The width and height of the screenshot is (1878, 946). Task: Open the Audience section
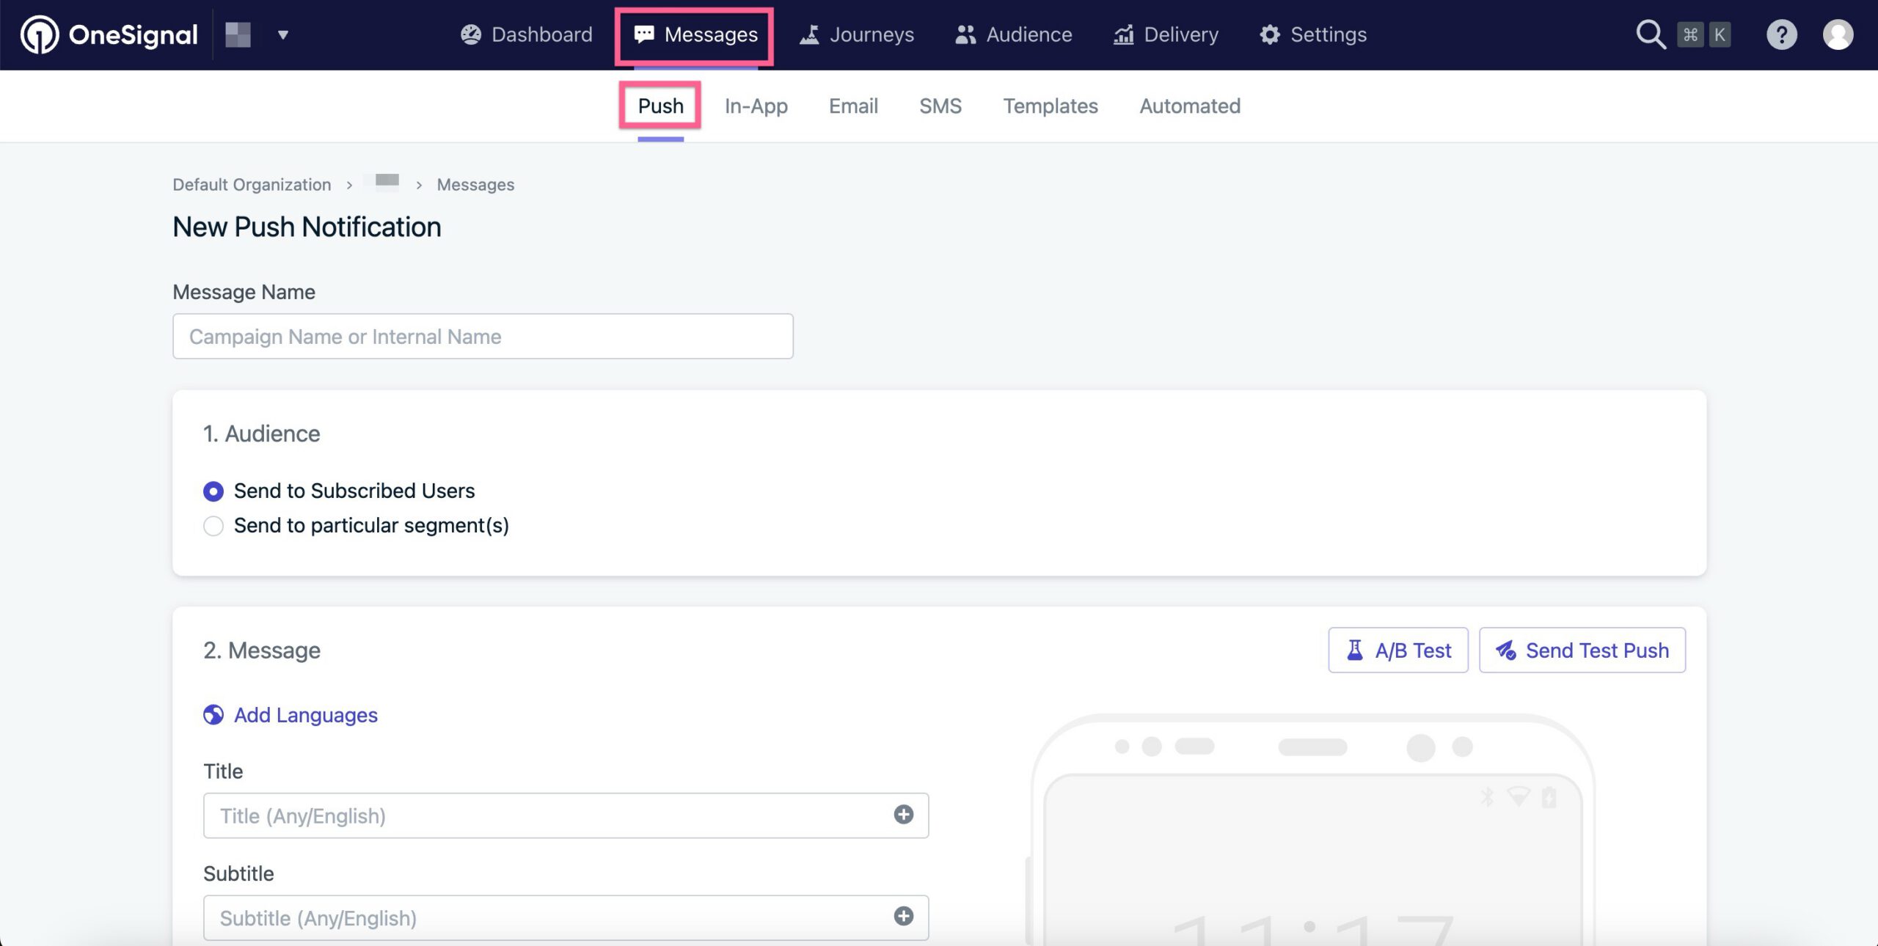point(1013,34)
